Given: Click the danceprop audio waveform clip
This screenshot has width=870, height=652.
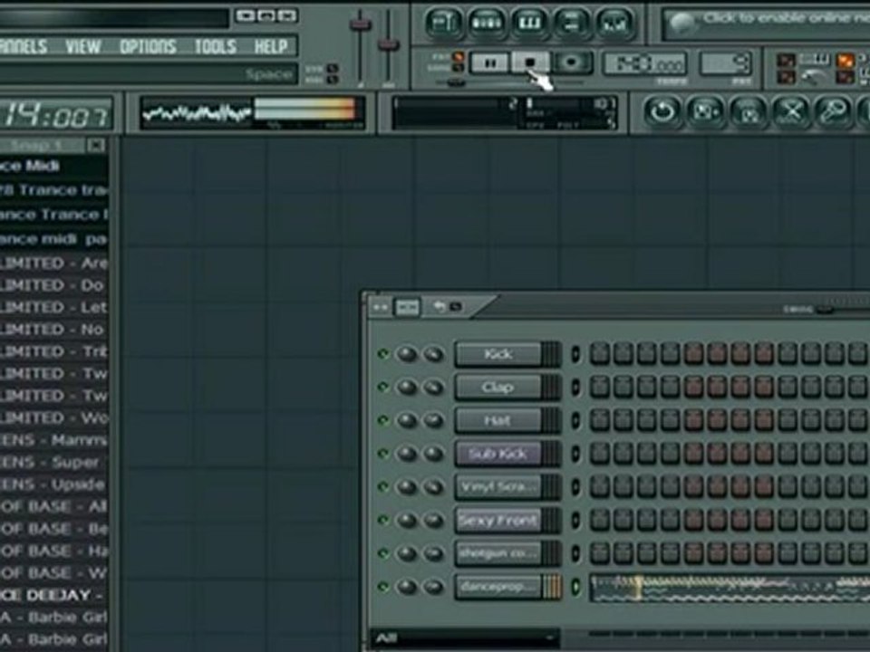Looking at the screenshot, I should coord(729,588).
